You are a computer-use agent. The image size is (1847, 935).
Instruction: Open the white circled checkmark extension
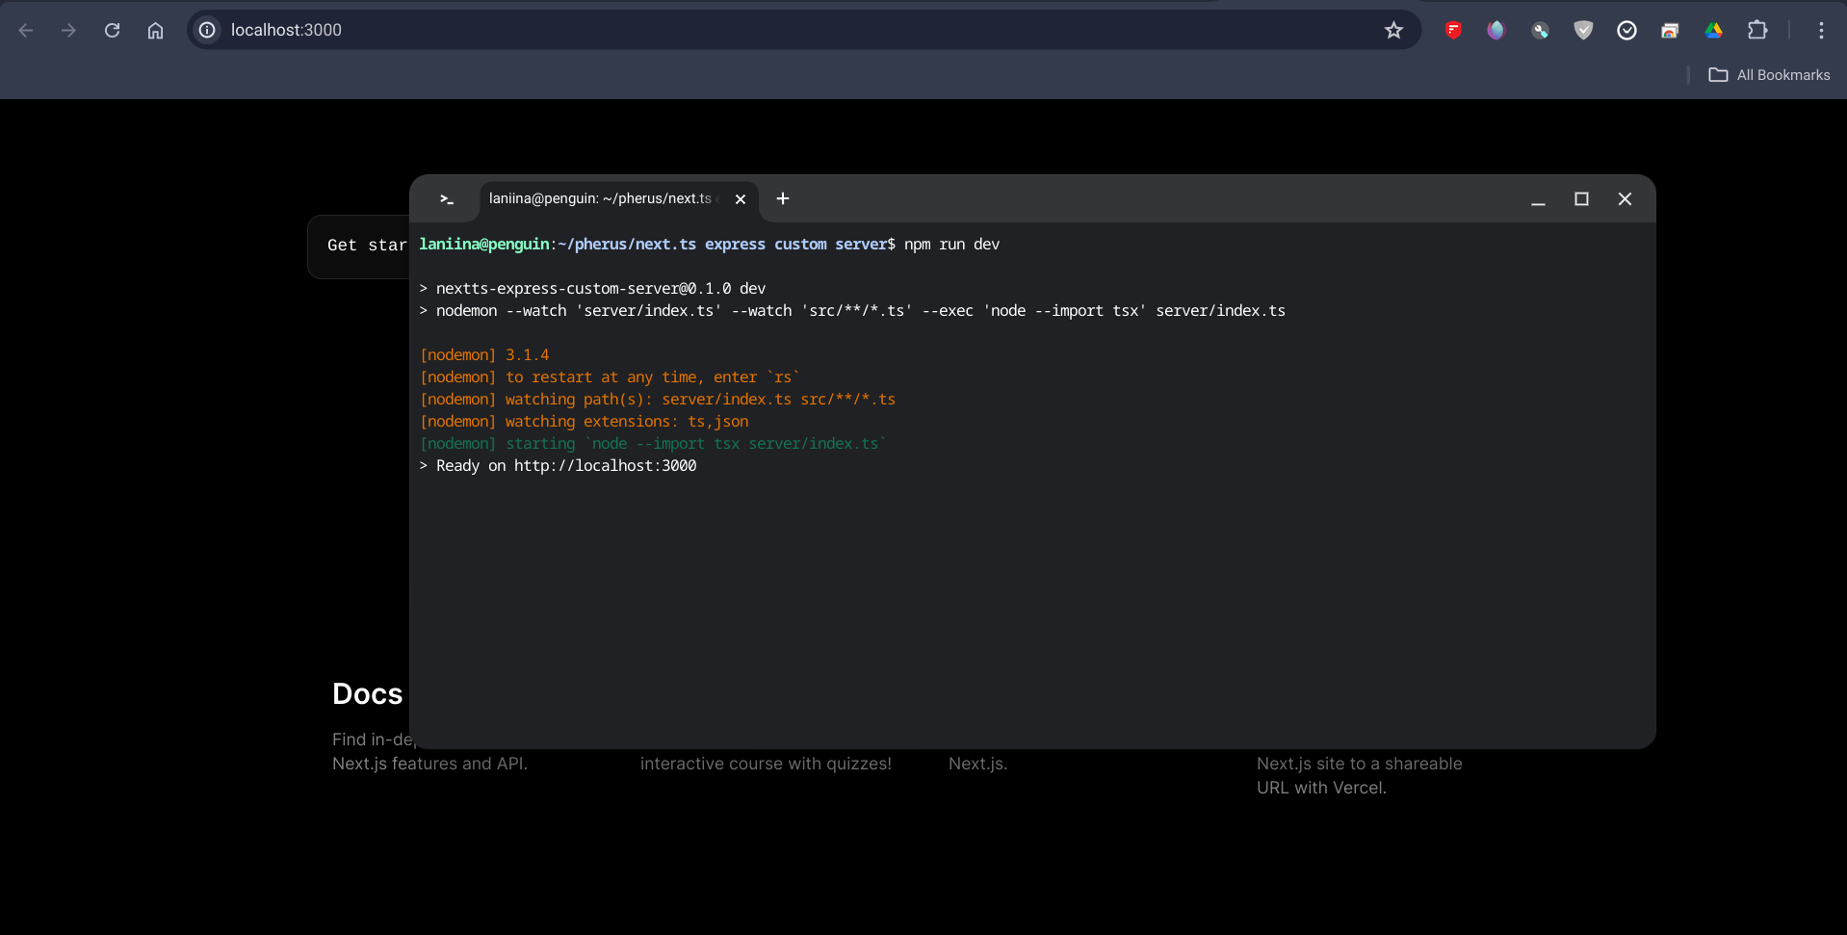[x=1626, y=30]
